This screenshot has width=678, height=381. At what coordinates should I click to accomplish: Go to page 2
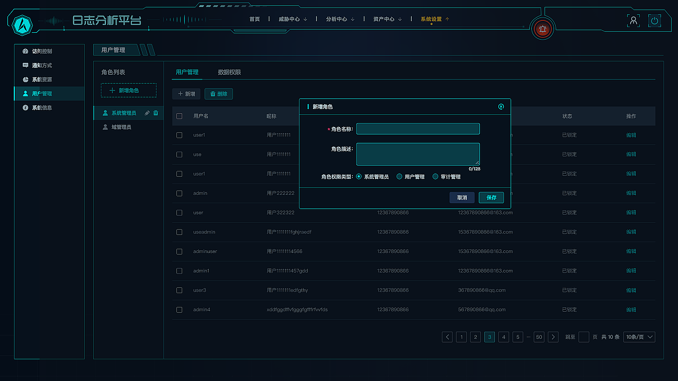click(x=476, y=337)
